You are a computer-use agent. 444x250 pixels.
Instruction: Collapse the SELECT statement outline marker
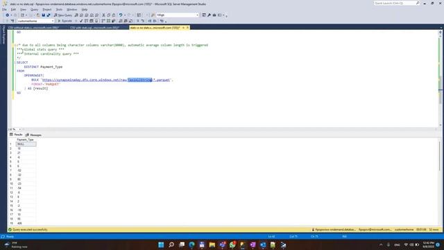(15, 62)
